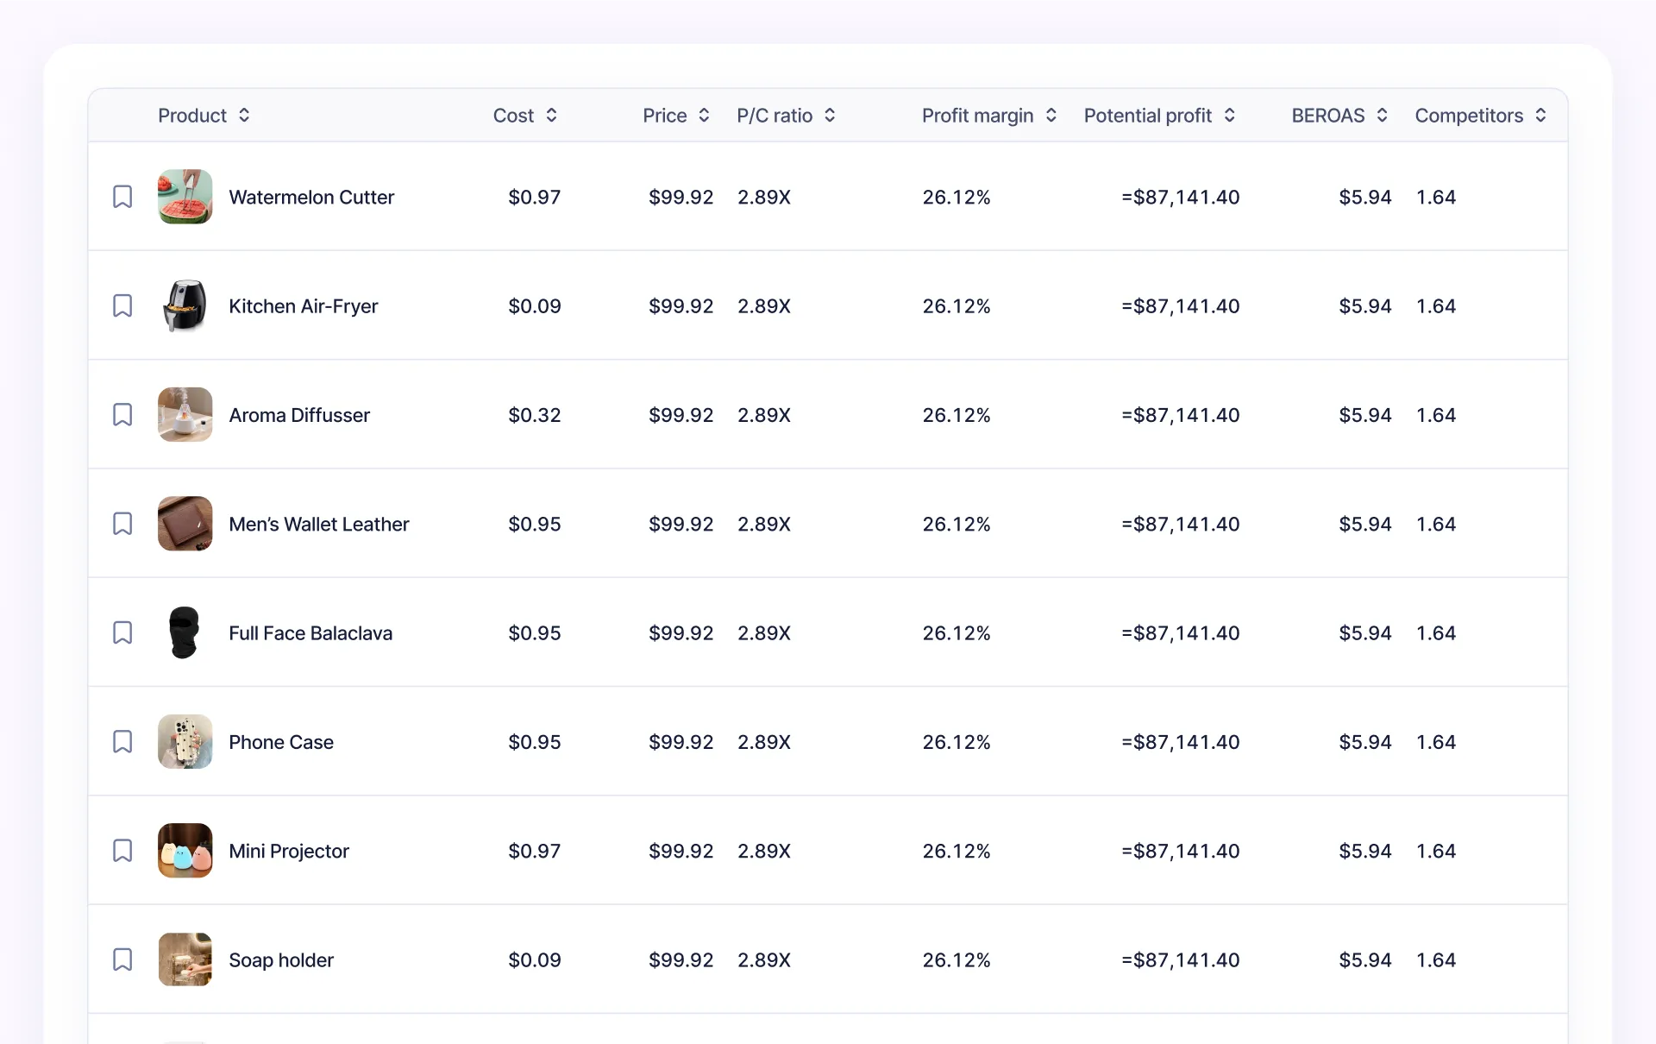1656x1044 pixels.
Task: Bookmark the Full Face Balaclava product
Action: click(x=122, y=632)
